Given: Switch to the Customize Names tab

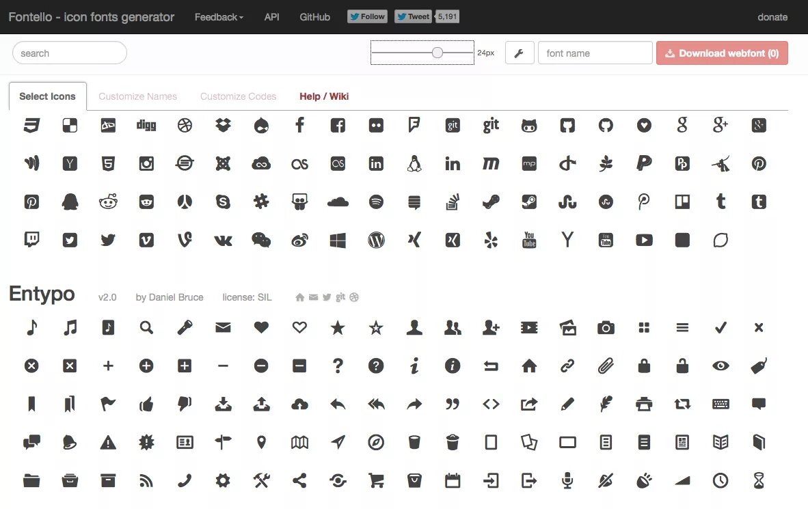Looking at the screenshot, I should coord(137,96).
